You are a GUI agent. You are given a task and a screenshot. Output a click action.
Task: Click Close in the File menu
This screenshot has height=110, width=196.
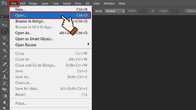[51, 54]
